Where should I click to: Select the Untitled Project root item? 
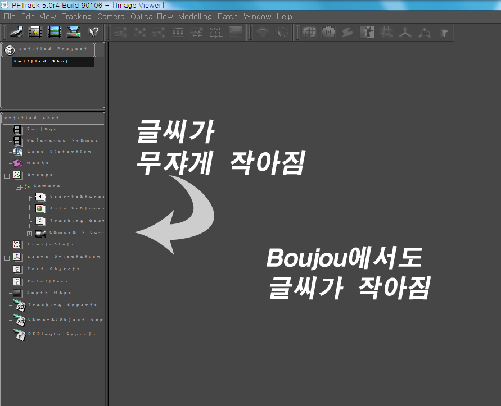coord(53,49)
